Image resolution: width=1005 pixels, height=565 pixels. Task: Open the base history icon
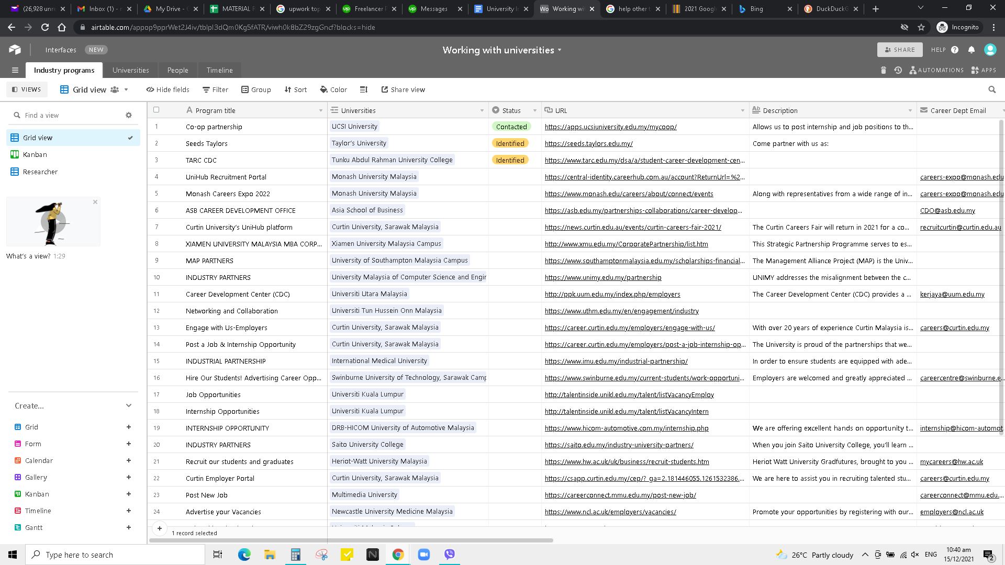click(x=898, y=70)
